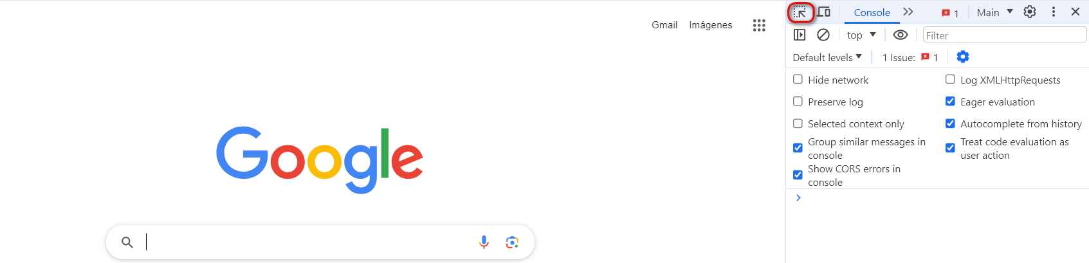
Task: Toggle device toolbar emulation icon
Action: [823, 12]
